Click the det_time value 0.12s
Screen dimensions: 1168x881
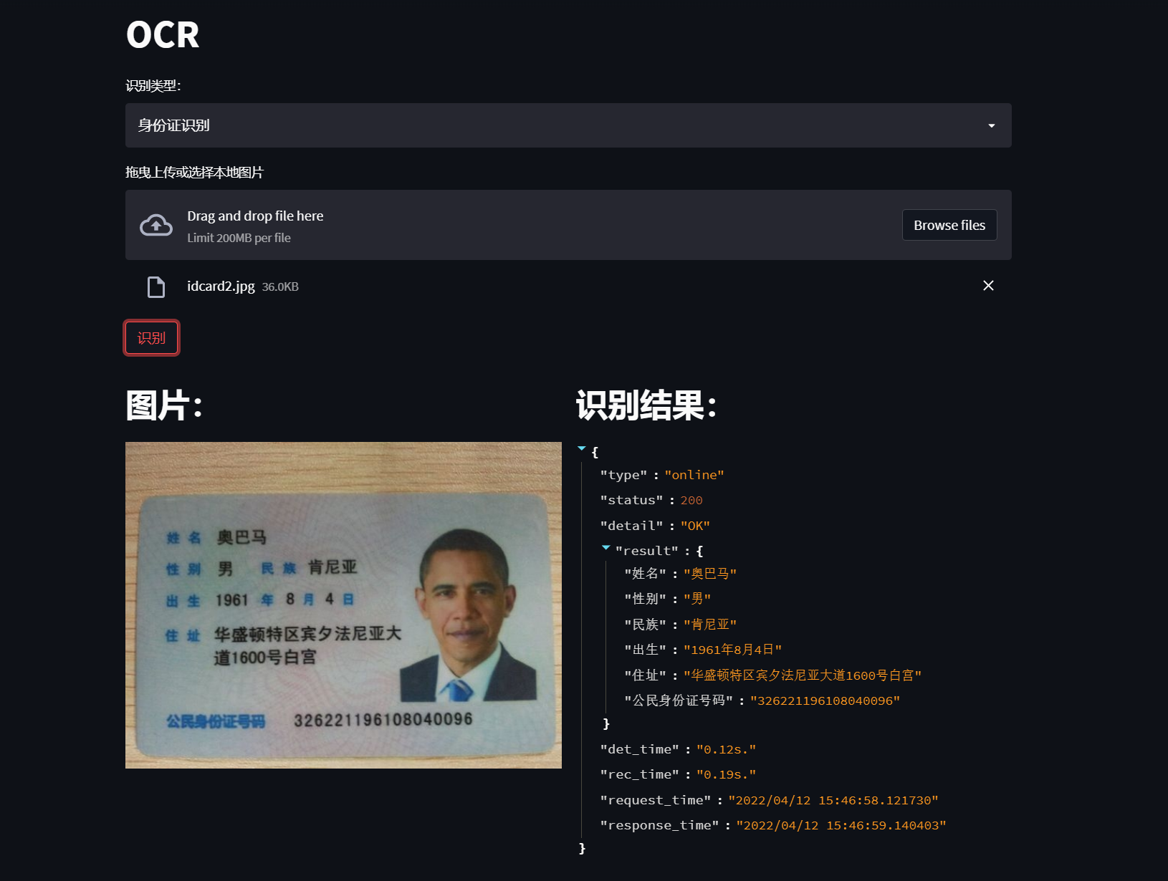pyautogui.click(x=727, y=748)
